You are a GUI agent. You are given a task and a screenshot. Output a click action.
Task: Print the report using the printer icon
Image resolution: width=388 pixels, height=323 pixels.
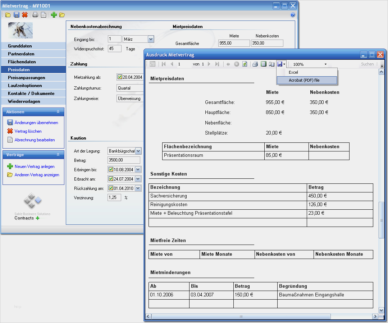255,64
